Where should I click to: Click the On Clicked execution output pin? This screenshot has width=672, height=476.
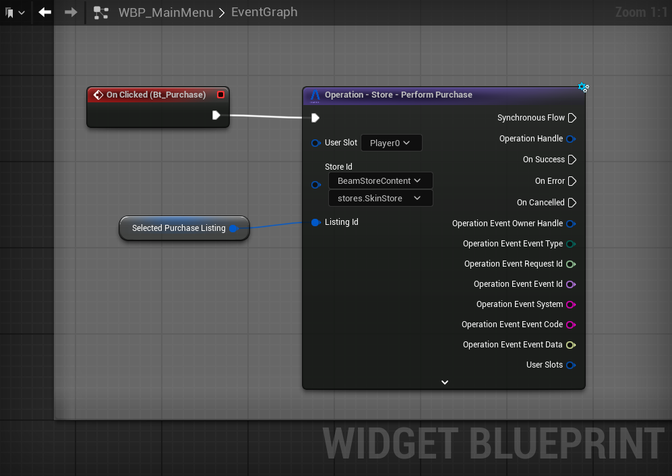216,115
